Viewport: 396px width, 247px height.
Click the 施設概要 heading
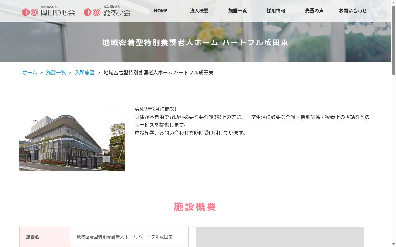click(x=195, y=207)
